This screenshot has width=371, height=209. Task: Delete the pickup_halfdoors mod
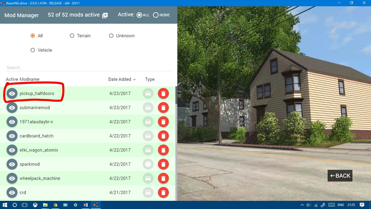(163, 93)
